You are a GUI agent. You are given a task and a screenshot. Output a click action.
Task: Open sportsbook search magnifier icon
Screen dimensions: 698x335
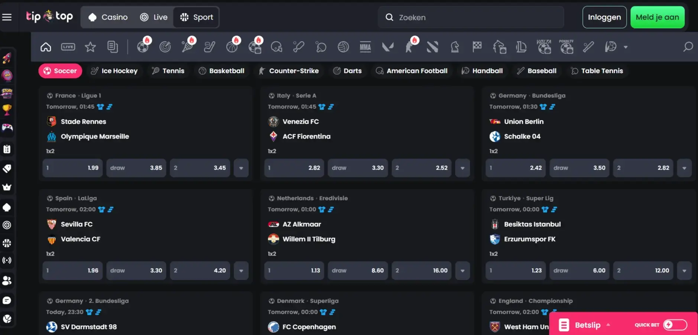tap(688, 47)
